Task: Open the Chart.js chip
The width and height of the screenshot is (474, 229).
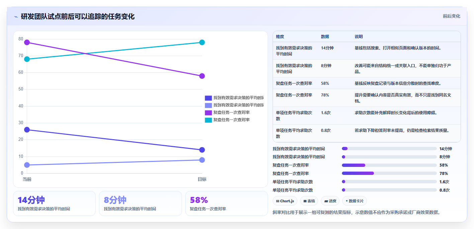Action: click(285, 201)
